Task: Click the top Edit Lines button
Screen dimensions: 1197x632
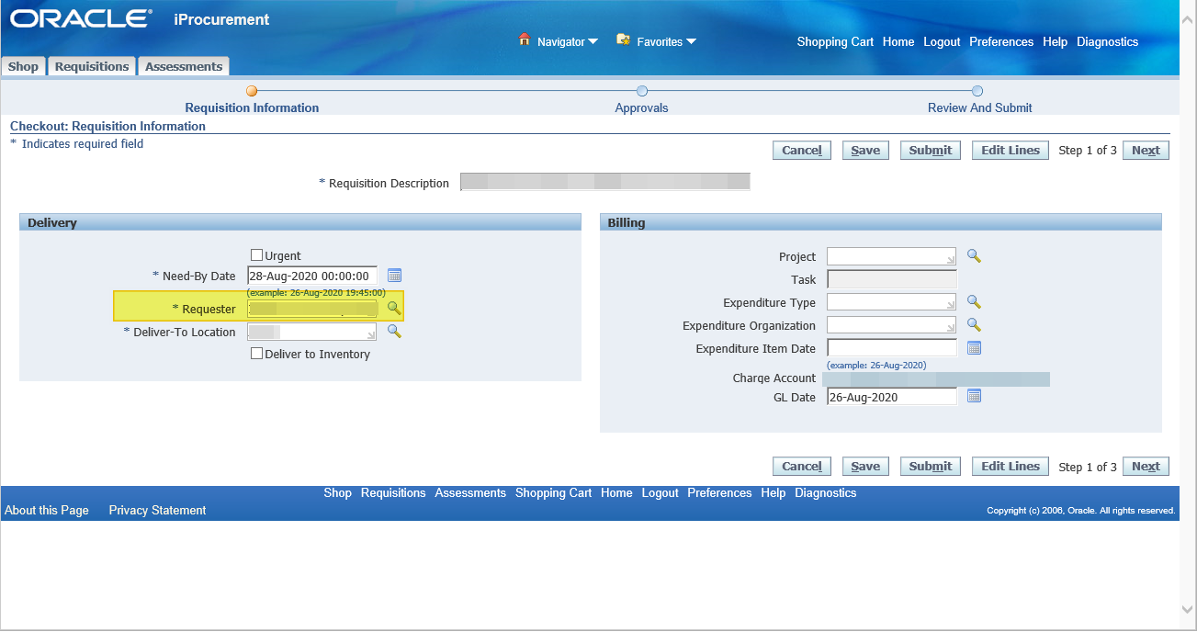Action: [1011, 151]
